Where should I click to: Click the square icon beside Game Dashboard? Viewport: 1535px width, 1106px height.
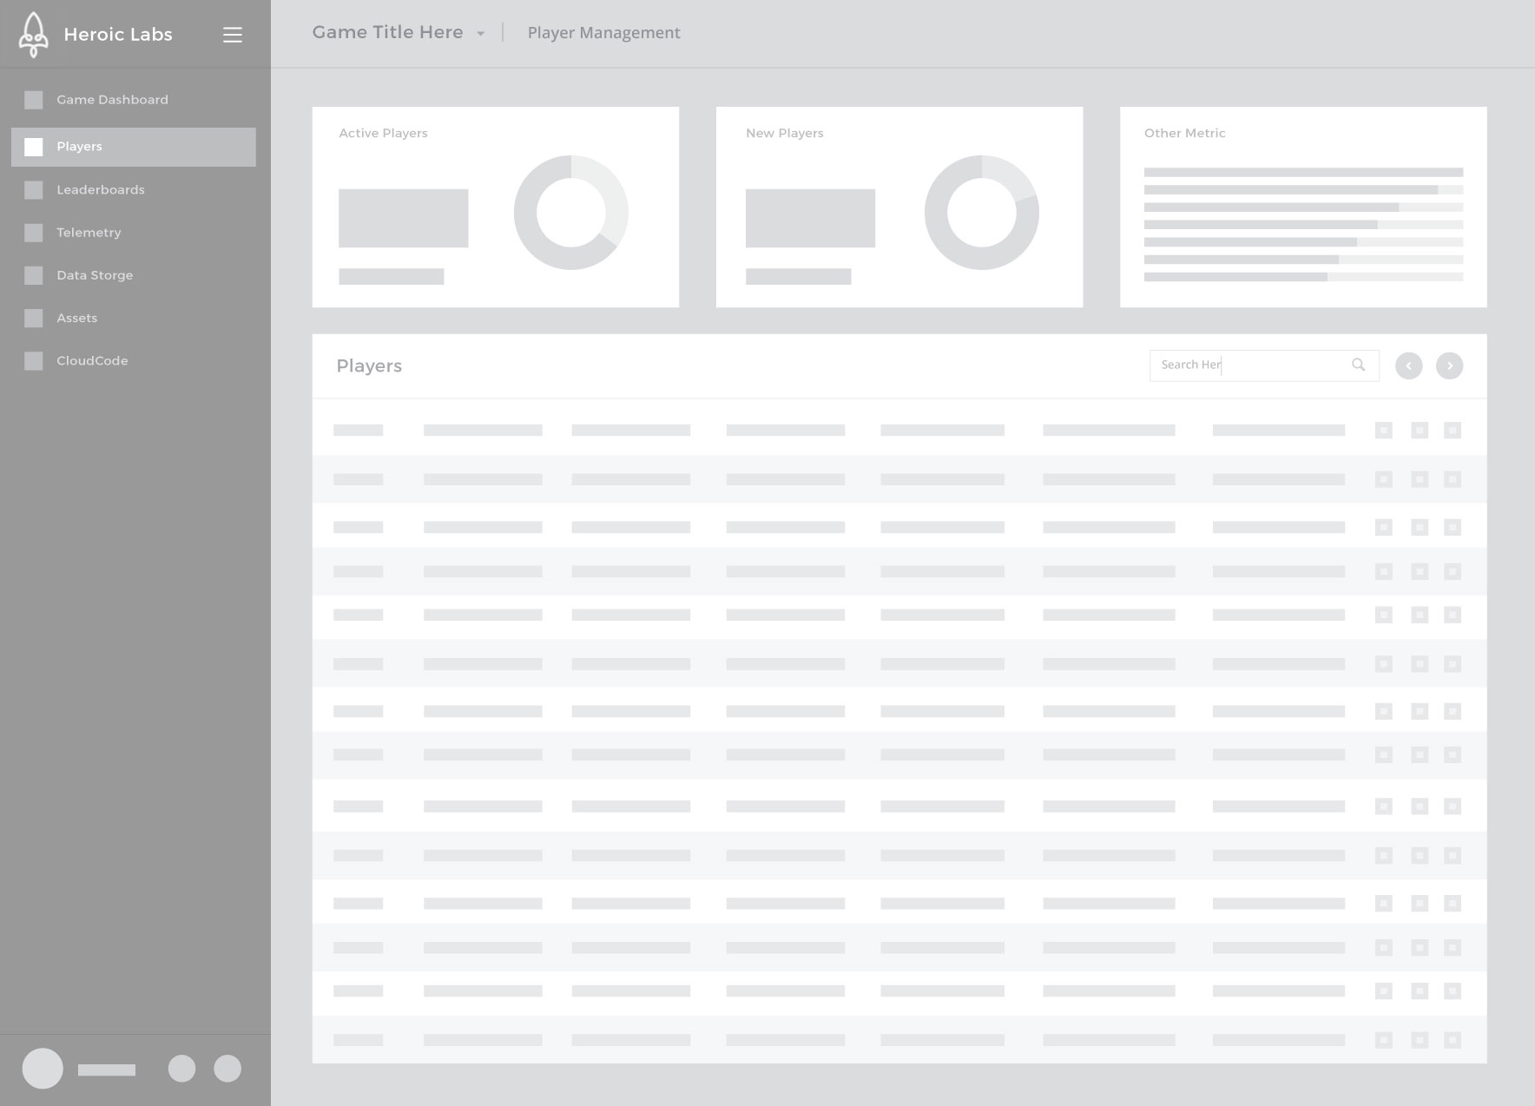34,100
